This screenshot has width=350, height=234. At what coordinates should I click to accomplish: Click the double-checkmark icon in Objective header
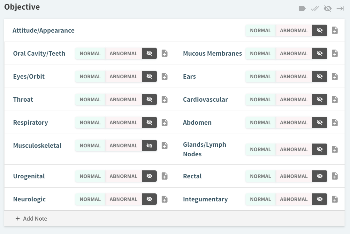(x=315, y=9)
